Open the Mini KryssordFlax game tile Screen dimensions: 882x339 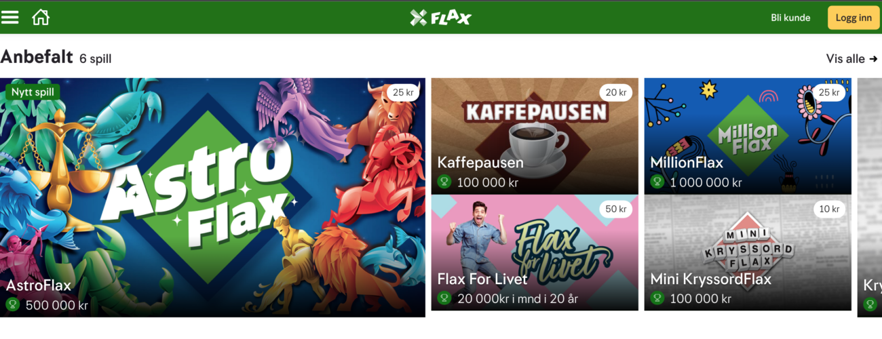748,253
